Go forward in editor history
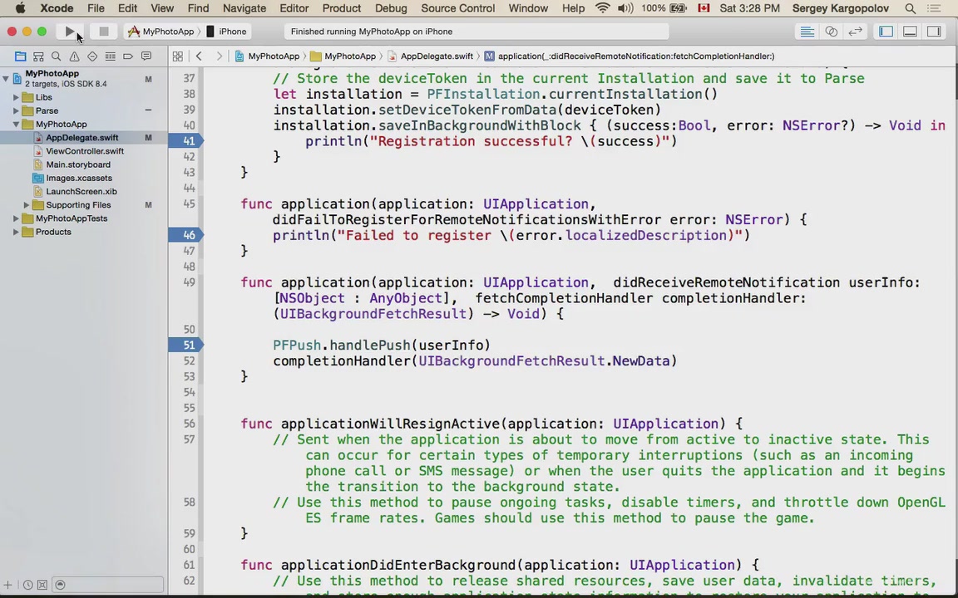The image size is (958, 598). click(x=220, y=56)
